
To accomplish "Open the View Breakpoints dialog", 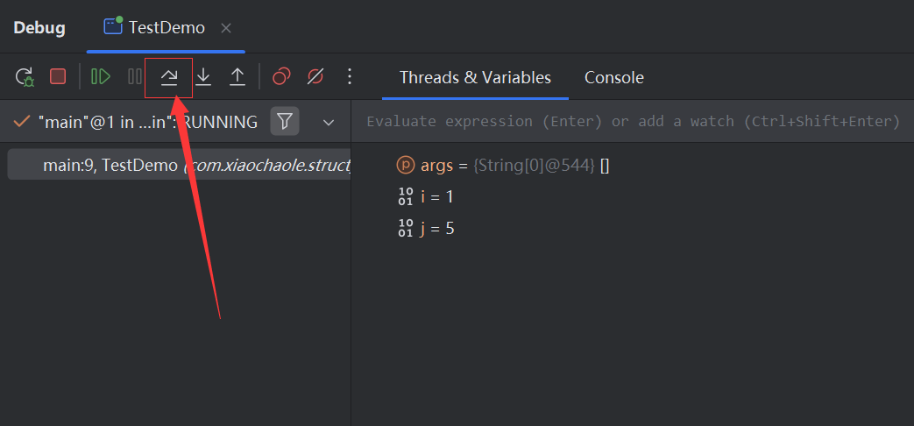I will coord(281,77).
